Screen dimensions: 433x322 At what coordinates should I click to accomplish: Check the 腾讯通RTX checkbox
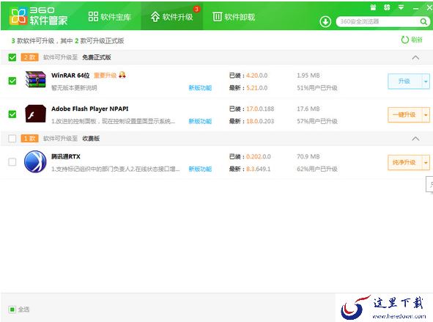(x=12, y=162)
